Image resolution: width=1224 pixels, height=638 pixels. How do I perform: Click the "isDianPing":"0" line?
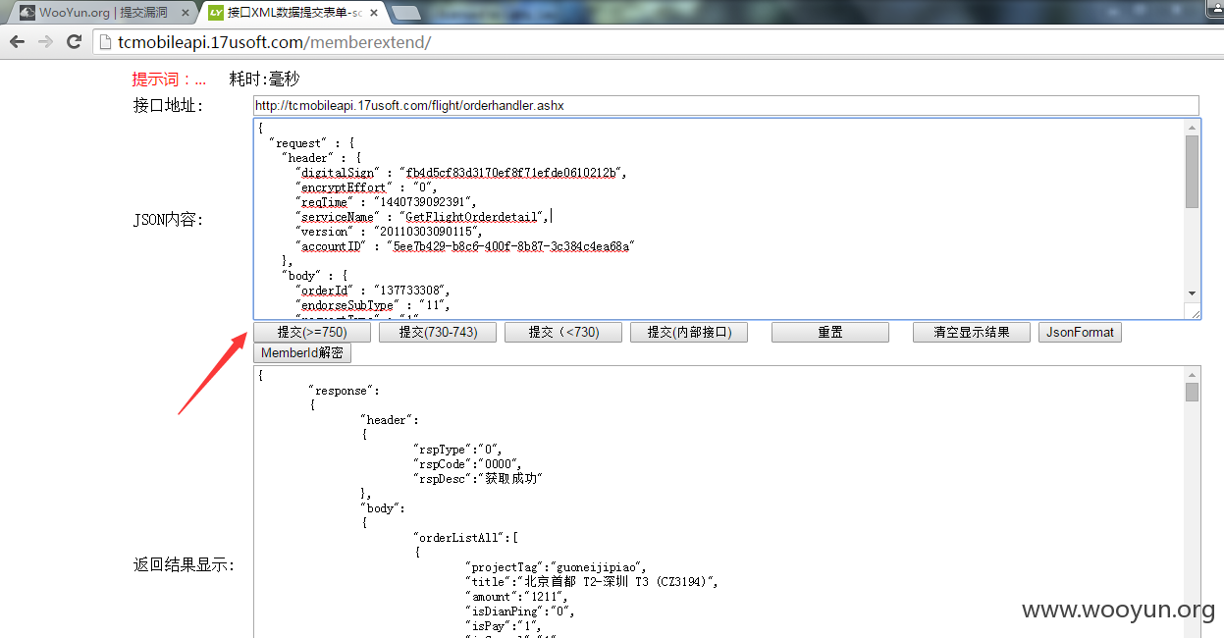click(519, 611)
